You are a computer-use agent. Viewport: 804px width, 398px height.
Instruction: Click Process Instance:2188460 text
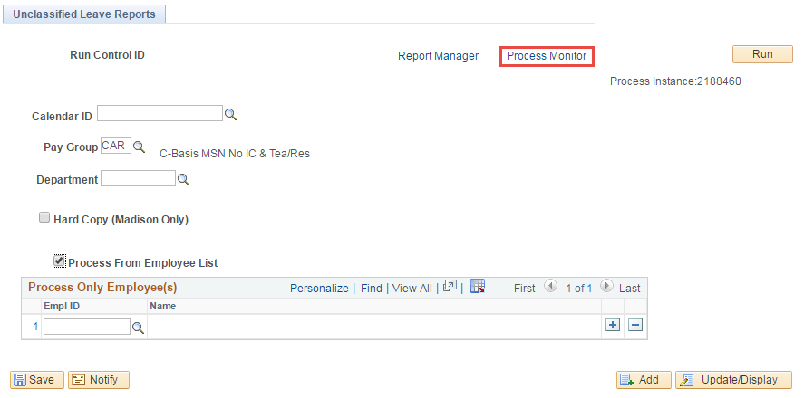pos(675,81)
